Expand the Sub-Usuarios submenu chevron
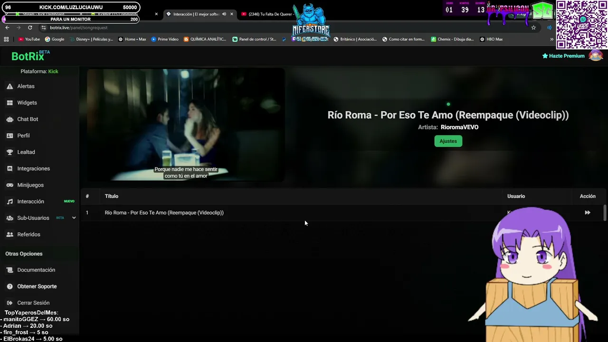This screenshot has height=342, width=608. pyautogui.click(x=74, y=218)
